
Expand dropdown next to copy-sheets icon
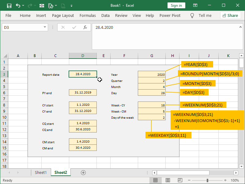(56, 6)
